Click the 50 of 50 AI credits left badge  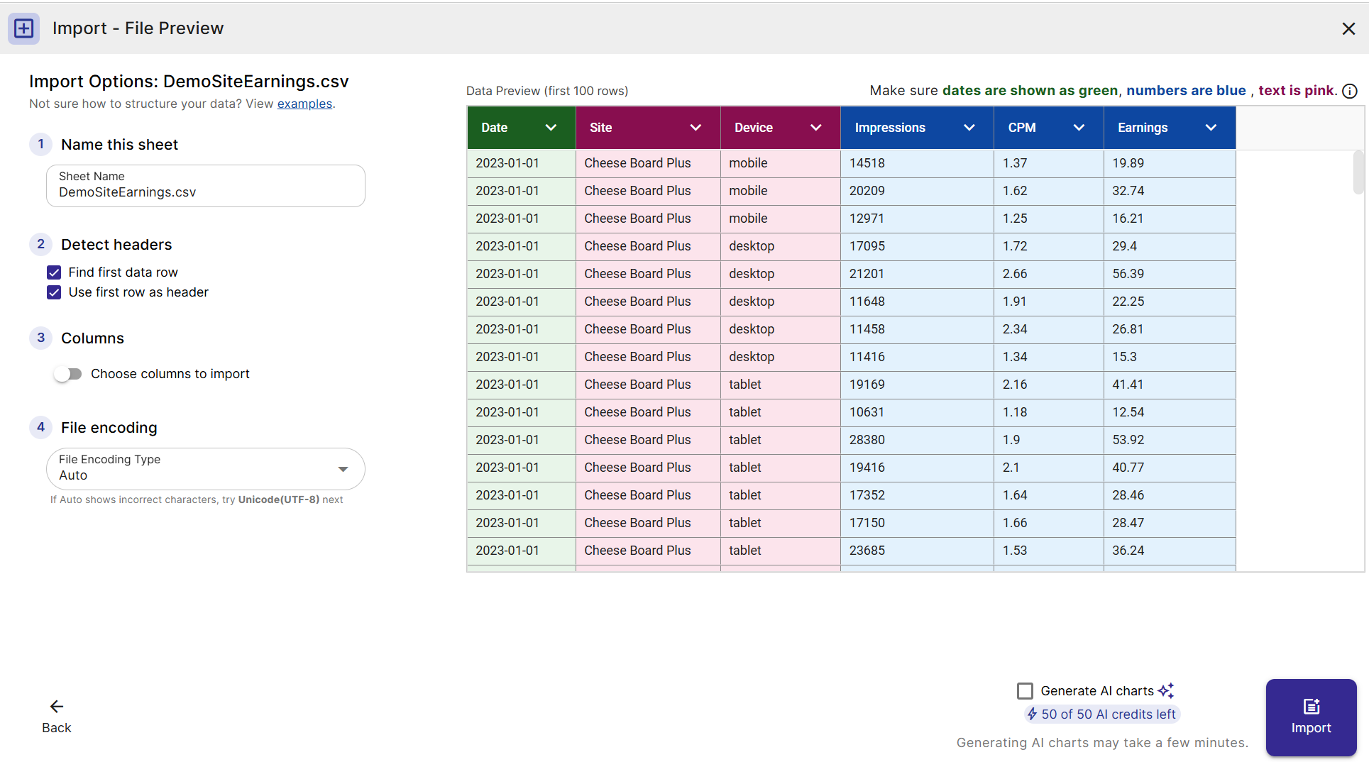[1101, 714]
